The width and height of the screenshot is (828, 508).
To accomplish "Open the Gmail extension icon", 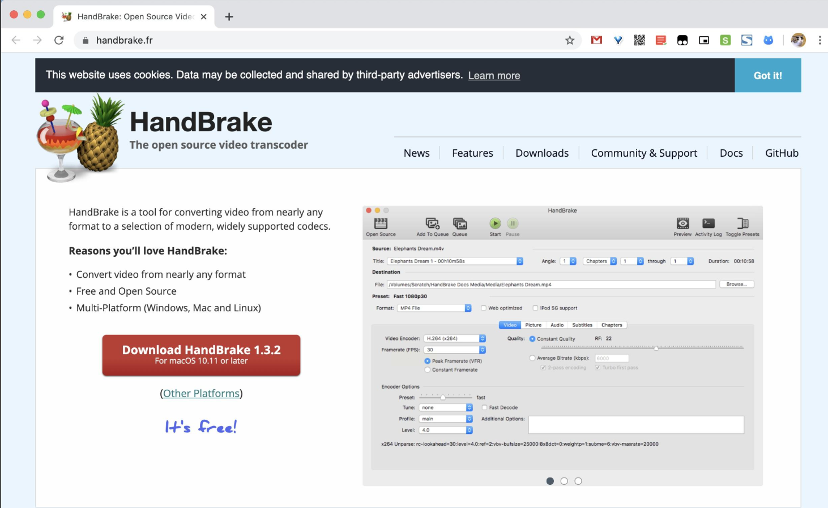I will [x=596, y=40].
